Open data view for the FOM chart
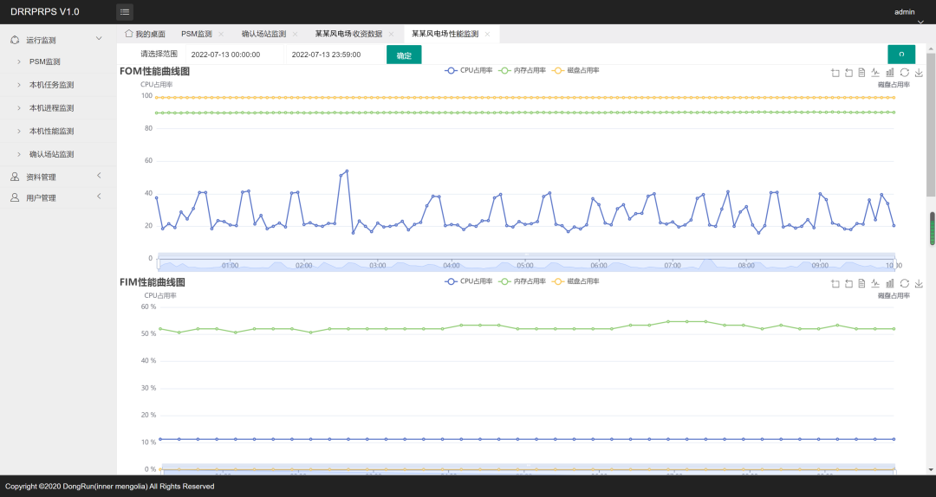The width and height of the screenshot is (936, 497). (862, 73)
